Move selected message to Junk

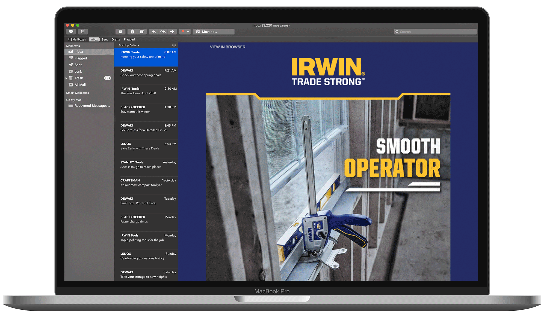142,32
